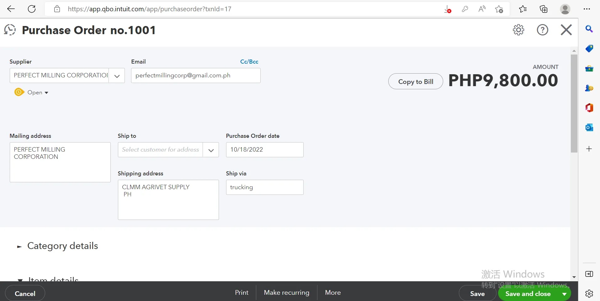This screenshot has width=600, height=301.
Task: Go back to the previous page
Action: click(11, 9)
